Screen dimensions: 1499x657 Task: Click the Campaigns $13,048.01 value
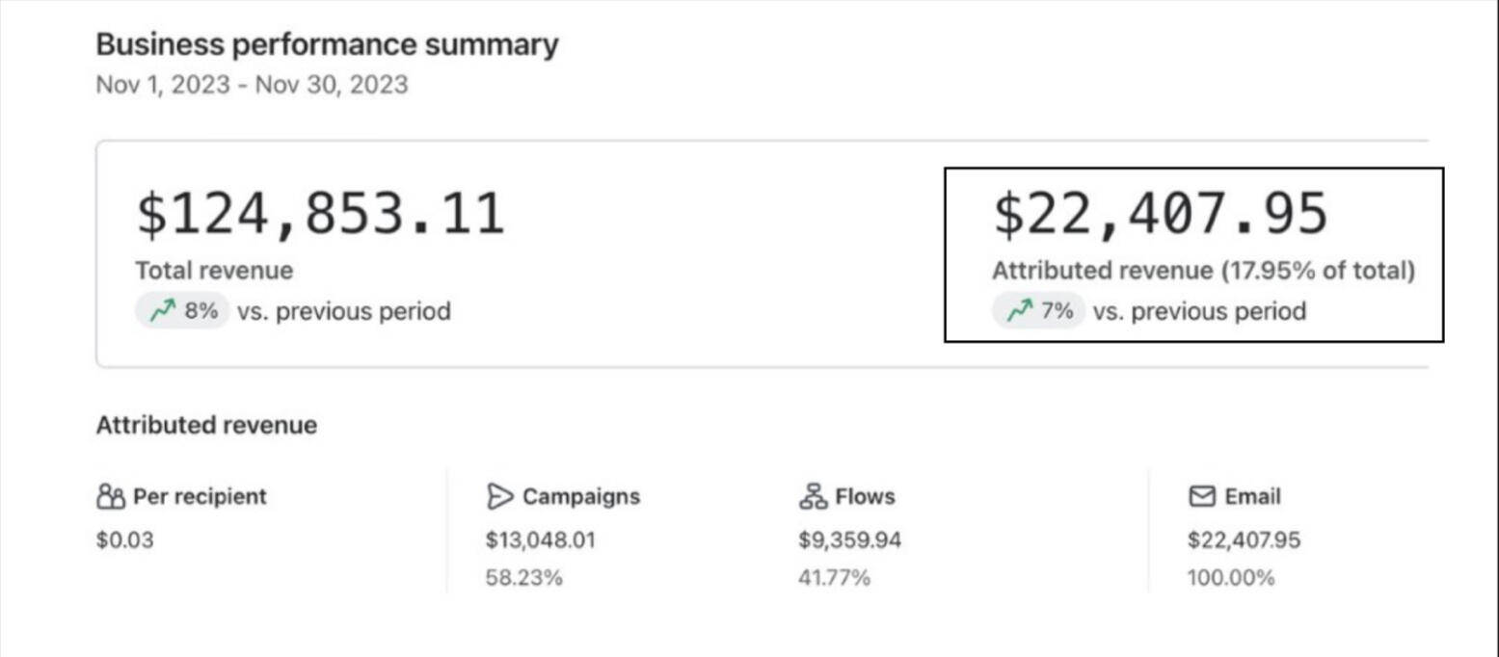point(540,540)
